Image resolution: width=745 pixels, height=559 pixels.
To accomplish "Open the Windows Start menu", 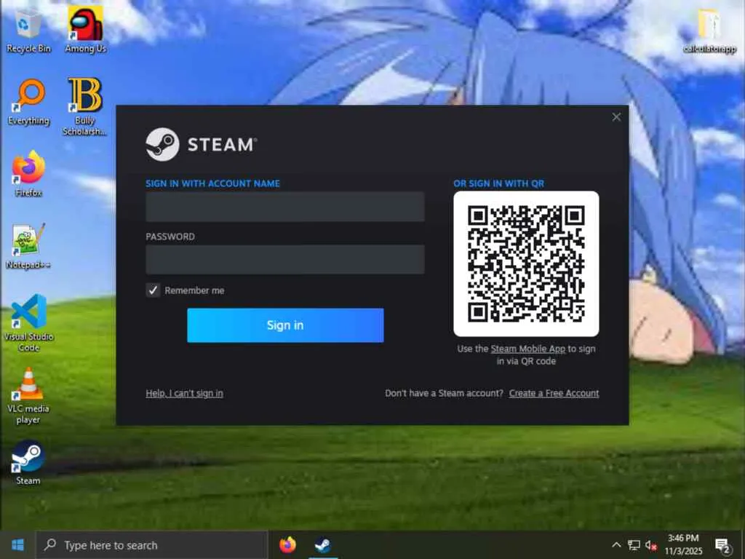I will pos(17,544).
